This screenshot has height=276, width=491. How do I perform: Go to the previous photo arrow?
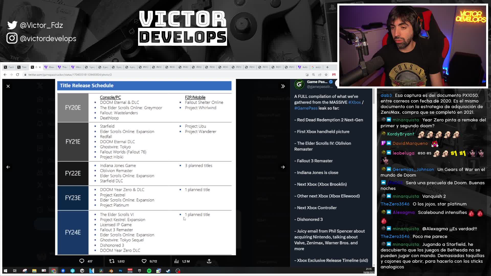point(8,167)
